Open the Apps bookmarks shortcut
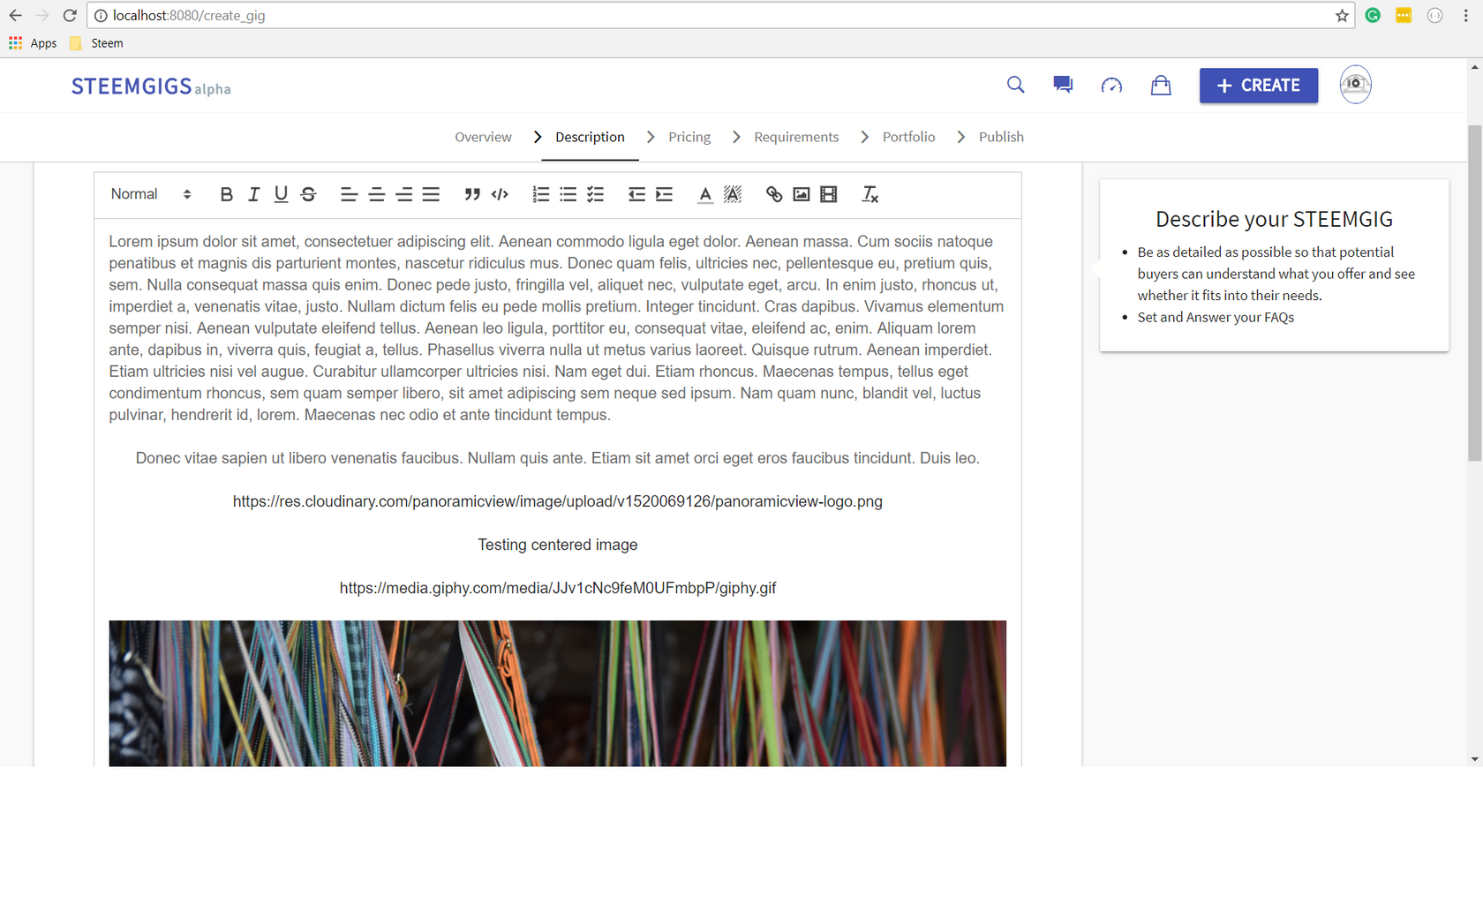The height and width of the screenshot is (918, 1483). click(x=33, y=43)
